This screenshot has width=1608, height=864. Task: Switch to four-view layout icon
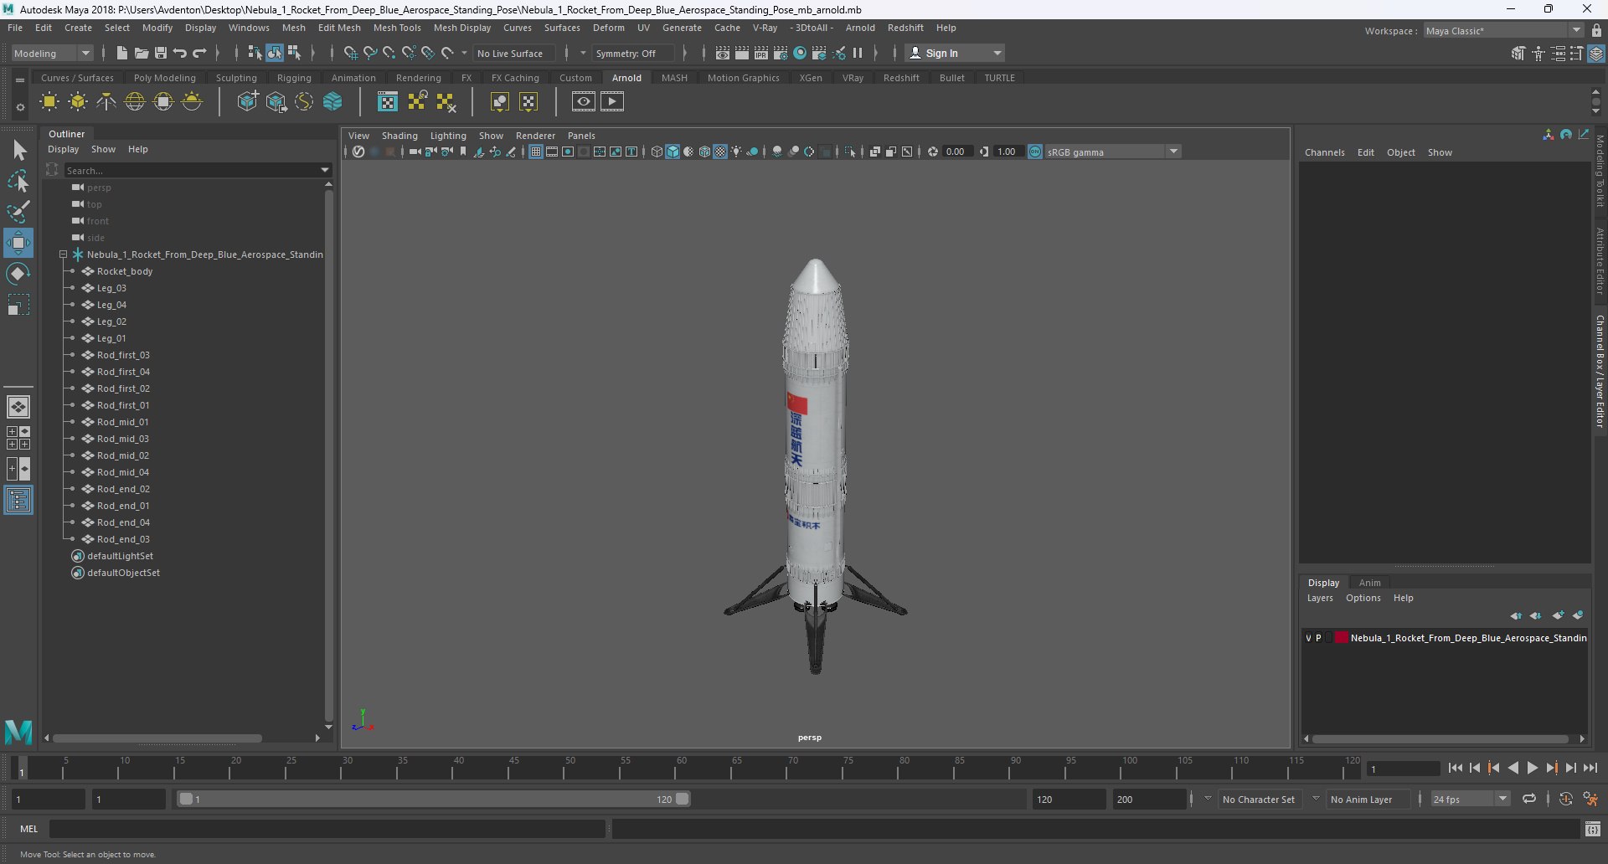(x=18, y=438)
